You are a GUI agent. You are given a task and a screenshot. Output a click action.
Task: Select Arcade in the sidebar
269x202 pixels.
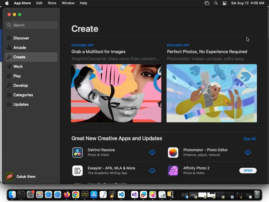[x=31, y=48]
